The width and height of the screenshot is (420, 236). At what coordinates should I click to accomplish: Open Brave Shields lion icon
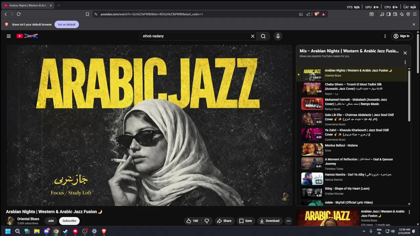point(316,14)
